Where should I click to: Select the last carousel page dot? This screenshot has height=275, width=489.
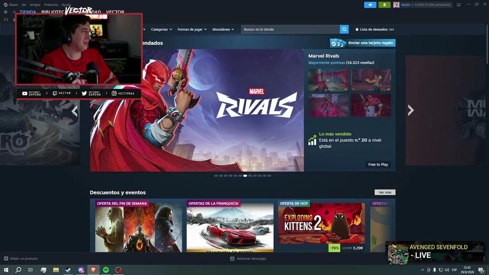point(269,176)
